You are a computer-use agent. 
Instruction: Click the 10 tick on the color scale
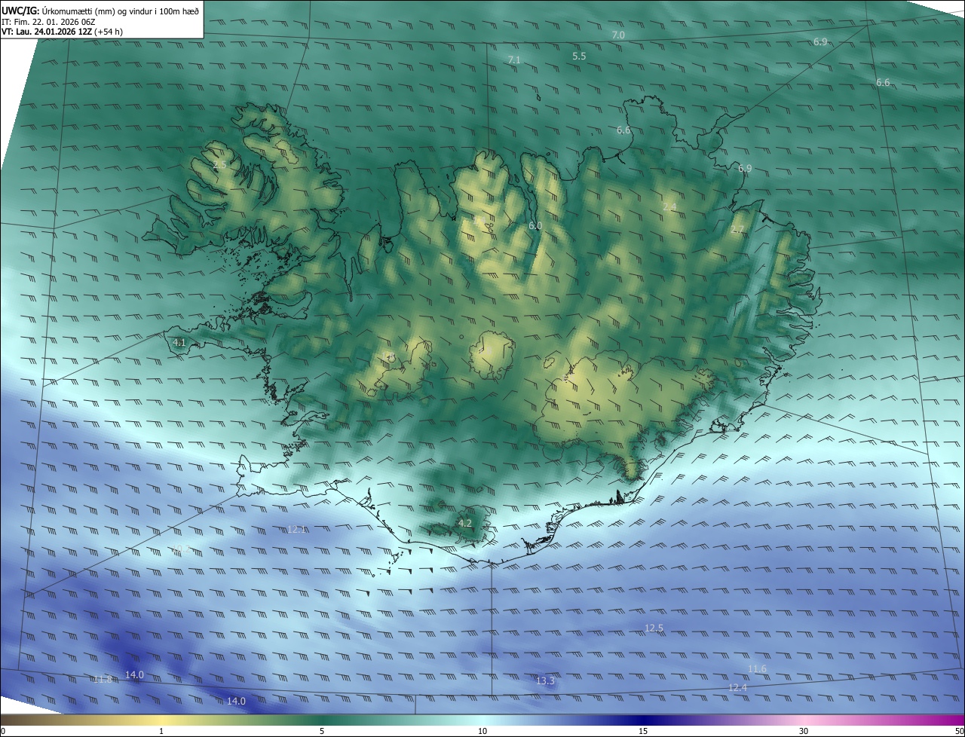(x=482, y=732)
